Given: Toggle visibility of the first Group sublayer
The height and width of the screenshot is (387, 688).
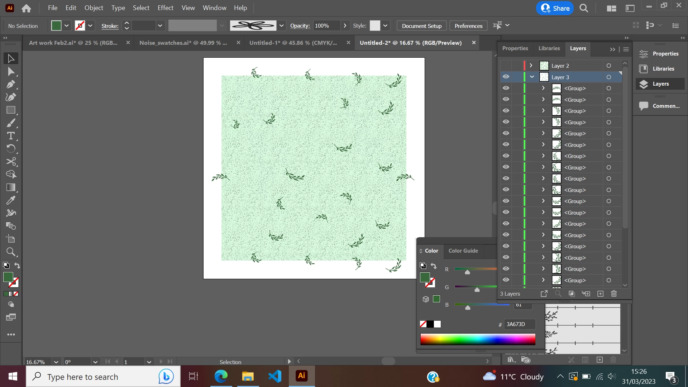Looking at the screenshot, I should (506, 88).
